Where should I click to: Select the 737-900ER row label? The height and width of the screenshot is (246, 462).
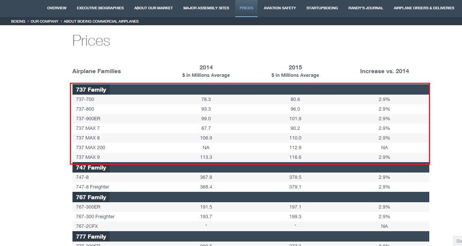click(x=88, y=119)
